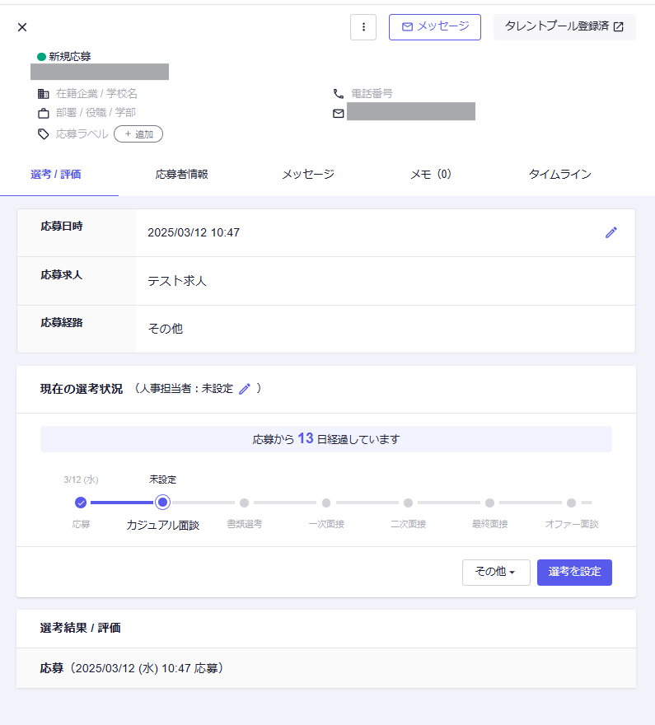Select the 一次面接 stage dot

pos(326,503)
